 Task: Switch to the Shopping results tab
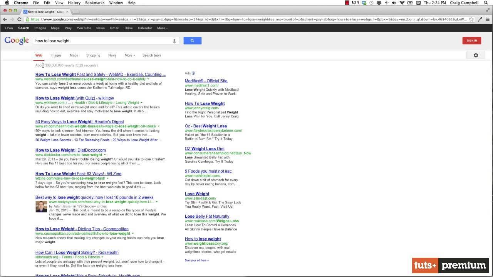coord(93,55)
